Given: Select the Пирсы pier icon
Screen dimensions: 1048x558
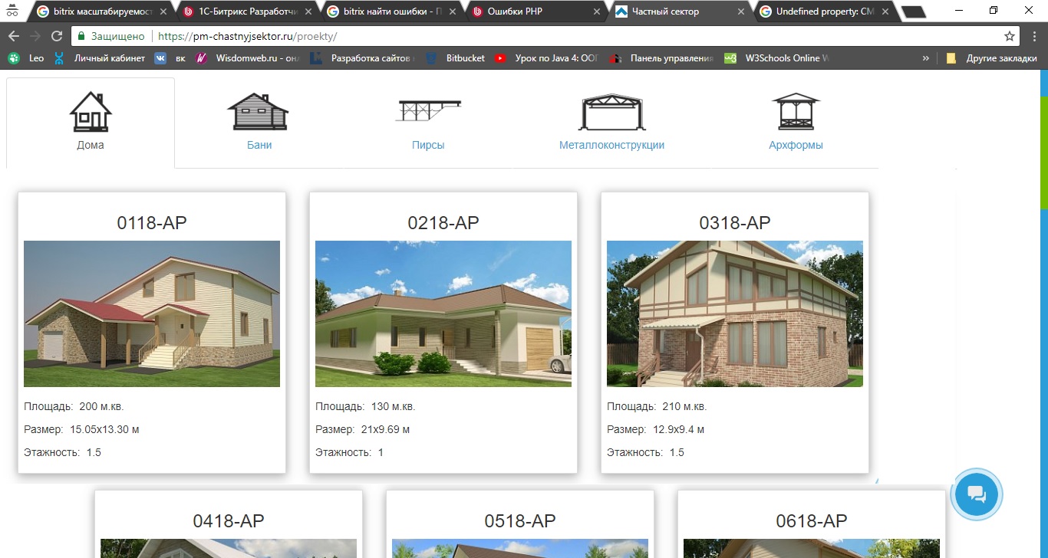Looking at the screenshot, I should (428, 111).
